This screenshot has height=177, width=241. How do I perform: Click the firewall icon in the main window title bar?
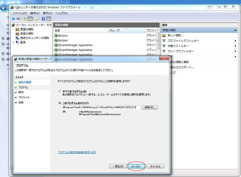click(12, 7)
